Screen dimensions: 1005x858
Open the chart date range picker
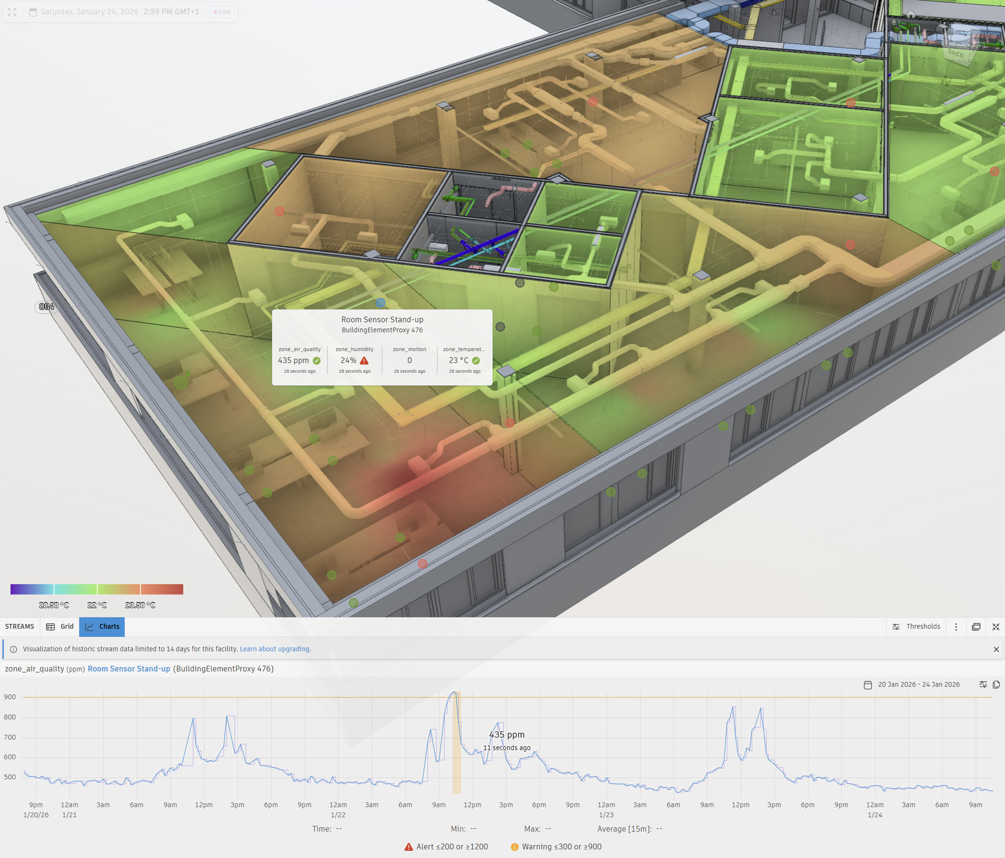tap(911, 684)
